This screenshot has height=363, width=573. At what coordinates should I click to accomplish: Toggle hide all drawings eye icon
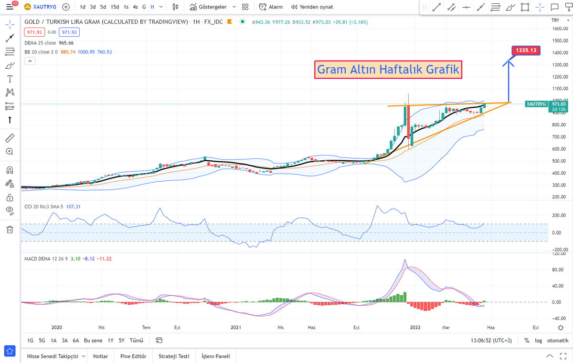pyautogui.click(x=10, y=210)
